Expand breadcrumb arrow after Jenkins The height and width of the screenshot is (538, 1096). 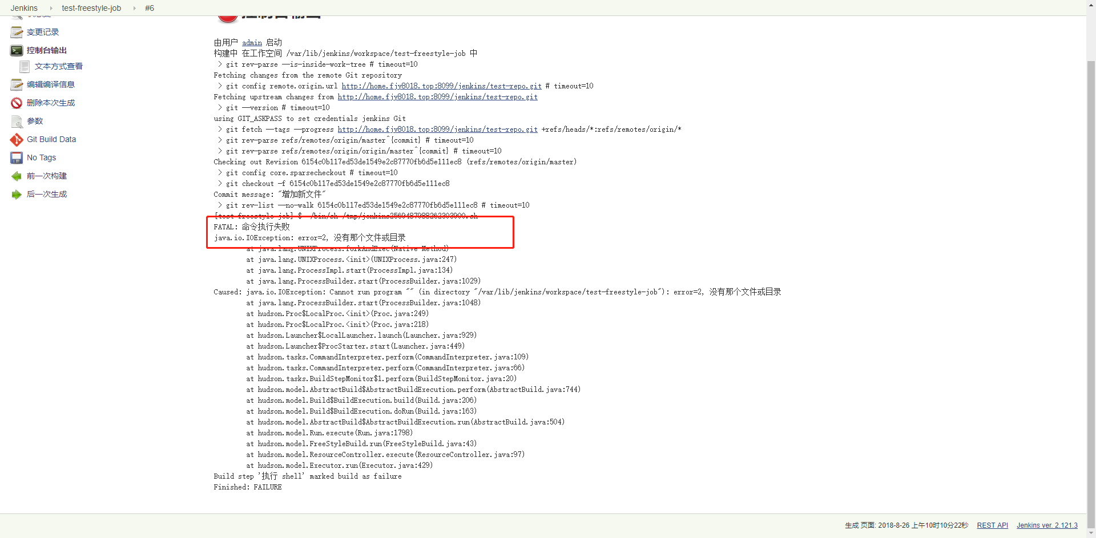(x=51, y=8)
